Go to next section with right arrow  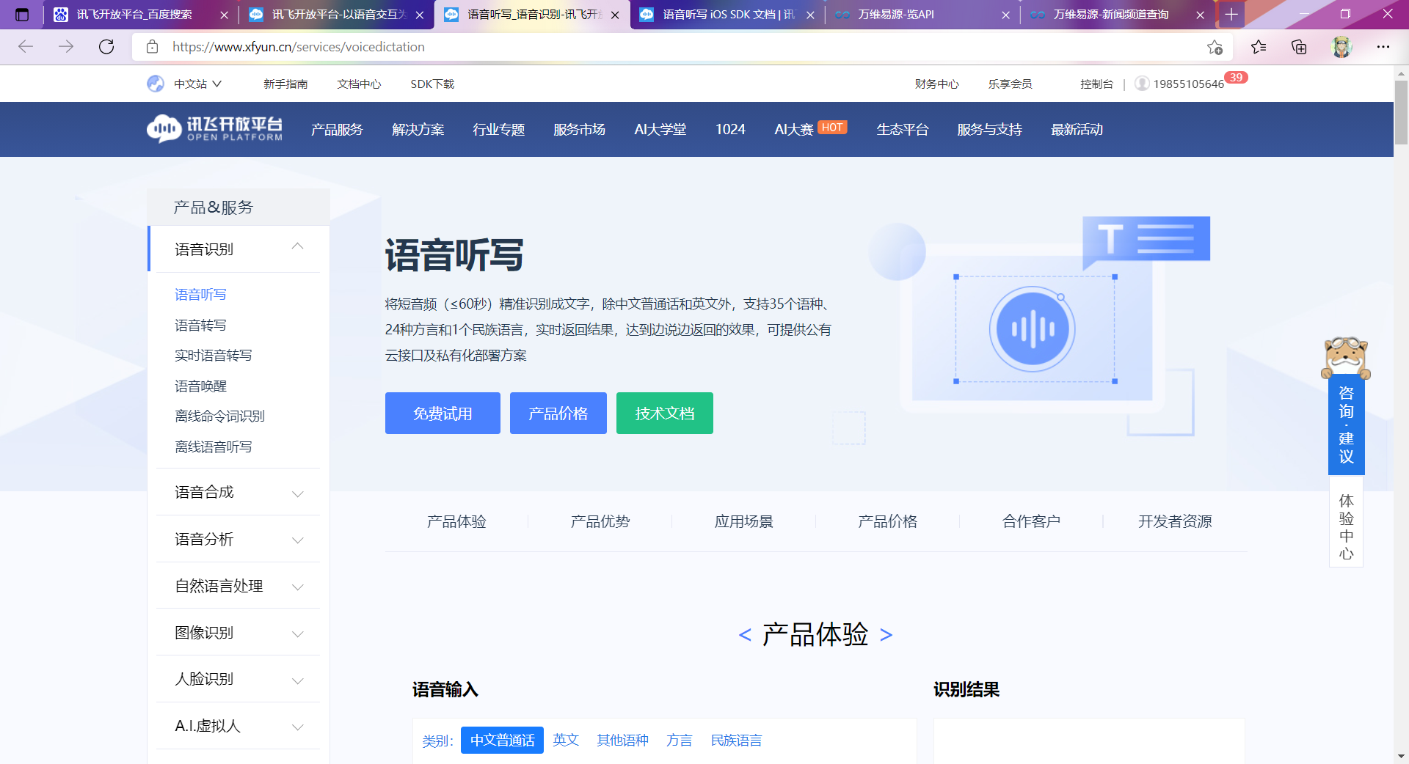point(886,635)
